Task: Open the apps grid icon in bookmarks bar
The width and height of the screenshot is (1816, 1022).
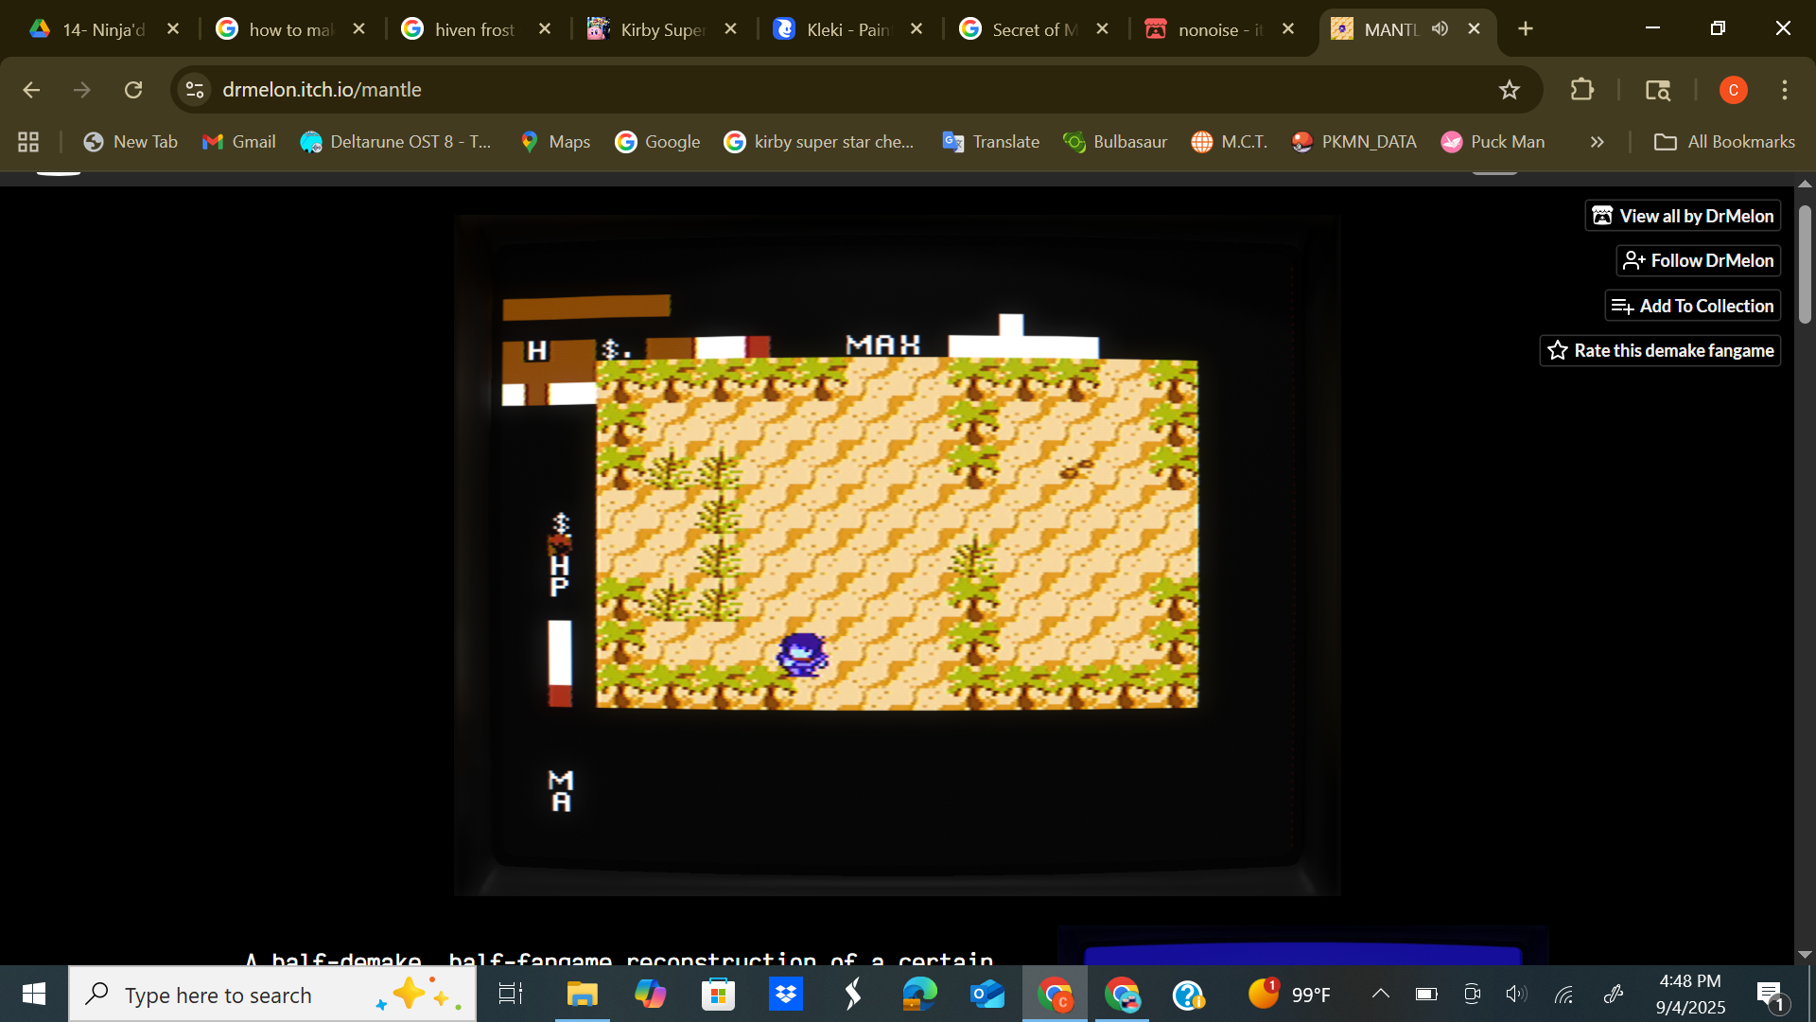Action: pos(28,142)
